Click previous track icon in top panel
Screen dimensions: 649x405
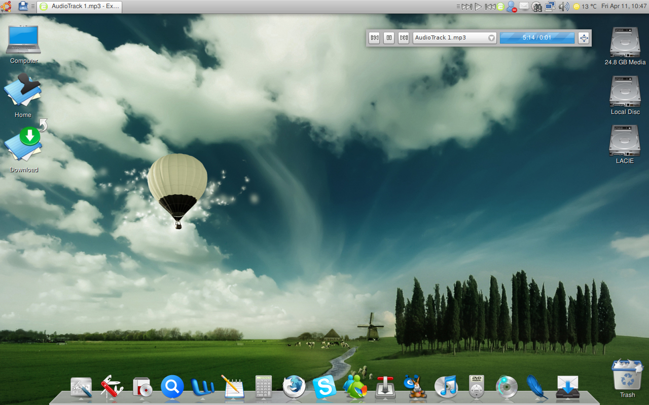tap(490, 7)
